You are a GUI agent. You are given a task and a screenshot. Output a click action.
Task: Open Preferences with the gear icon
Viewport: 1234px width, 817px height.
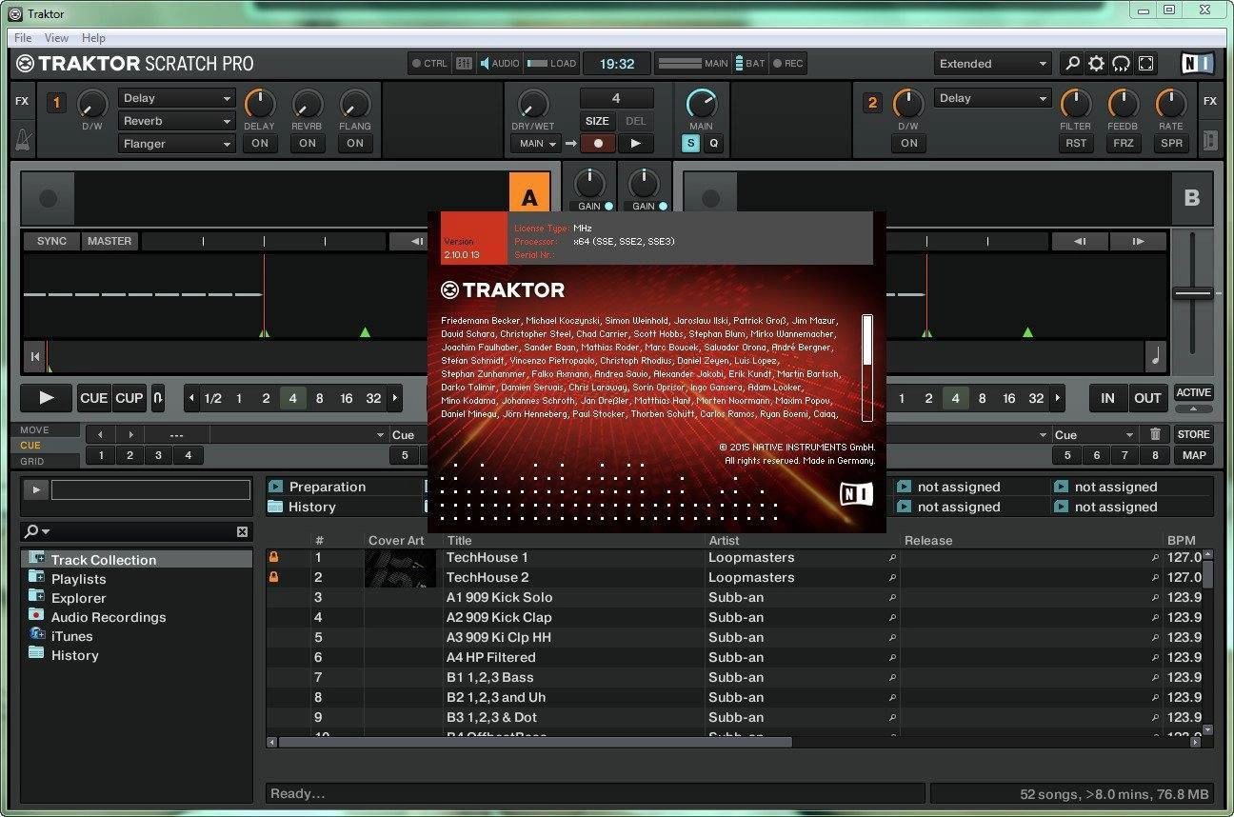click(1097, 64)
